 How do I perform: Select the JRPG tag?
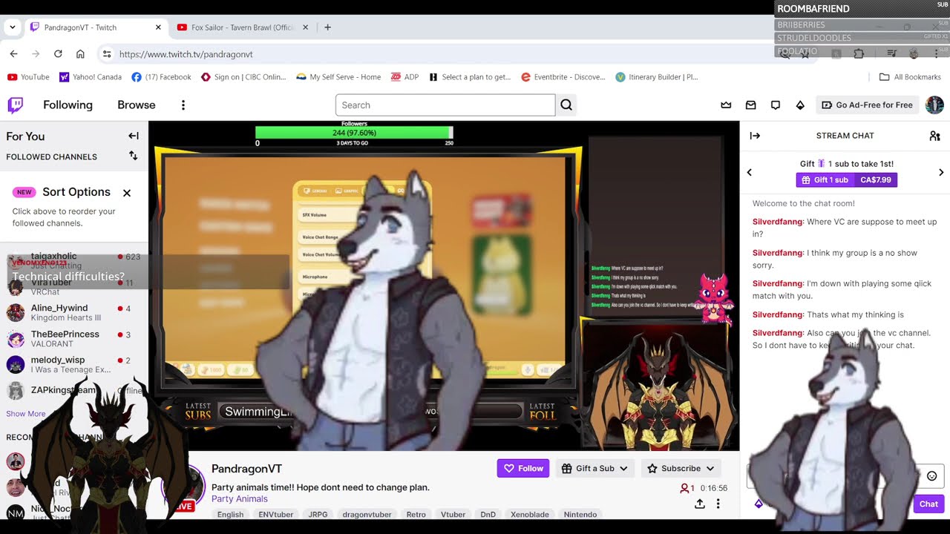coord(318,514)
